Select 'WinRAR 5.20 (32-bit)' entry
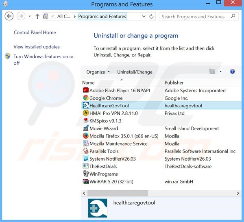Viewport: 244px width, 222px height. pyautogui.click(x=111, y=182)
